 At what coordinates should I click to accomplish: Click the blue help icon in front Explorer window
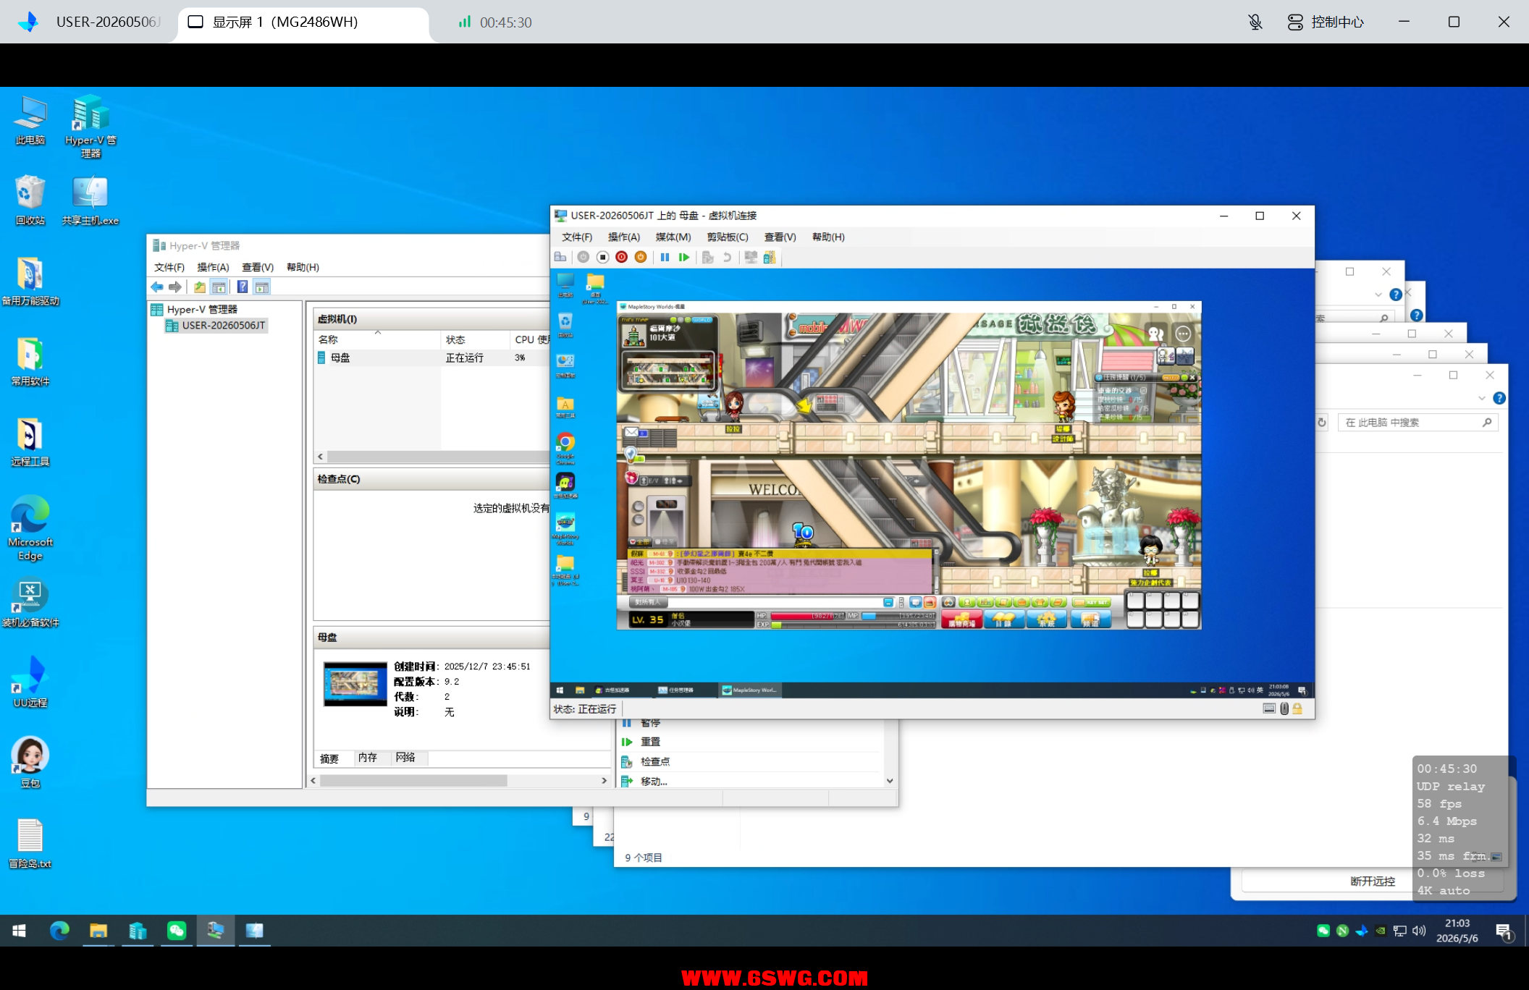1499,398
